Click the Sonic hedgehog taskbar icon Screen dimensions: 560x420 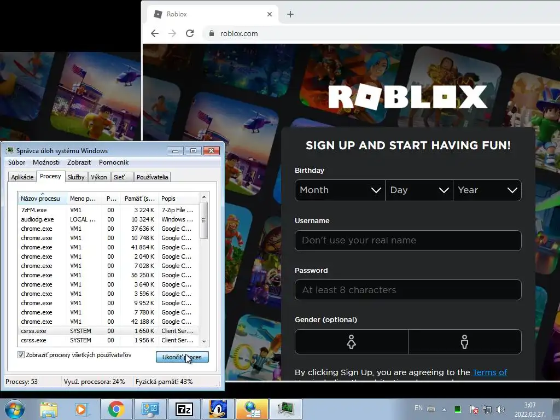[x=218, y=409]
